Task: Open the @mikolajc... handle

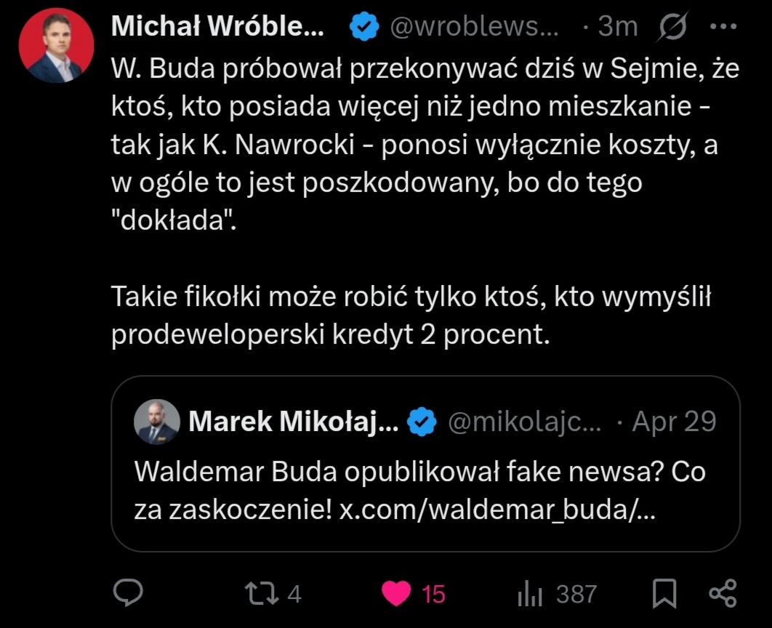Action: (x=524, y=422)
